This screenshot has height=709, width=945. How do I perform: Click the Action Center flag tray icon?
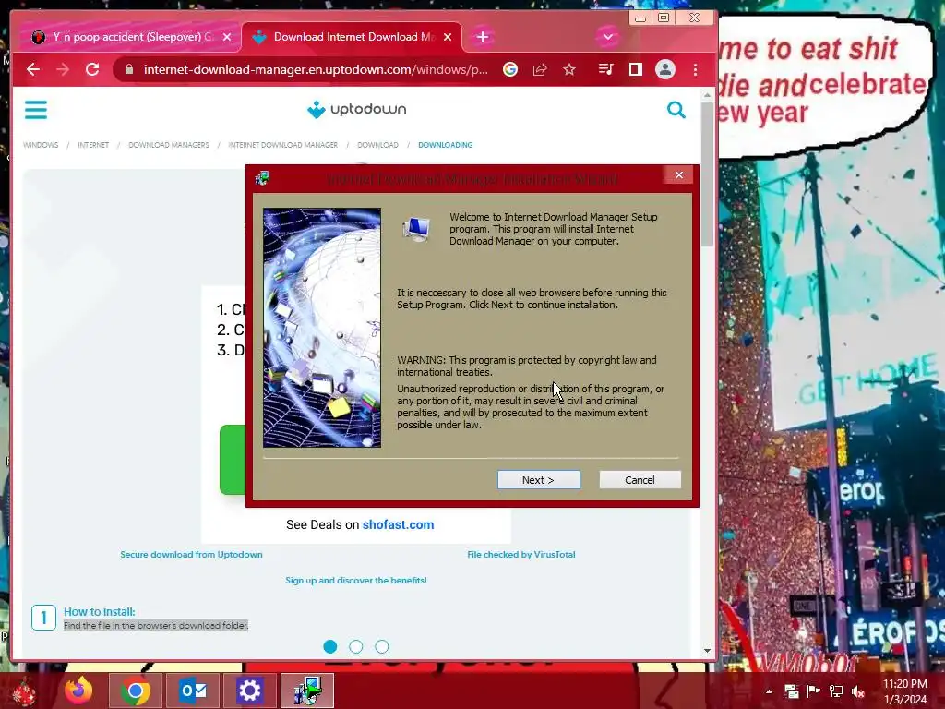(x=813, y=691)
